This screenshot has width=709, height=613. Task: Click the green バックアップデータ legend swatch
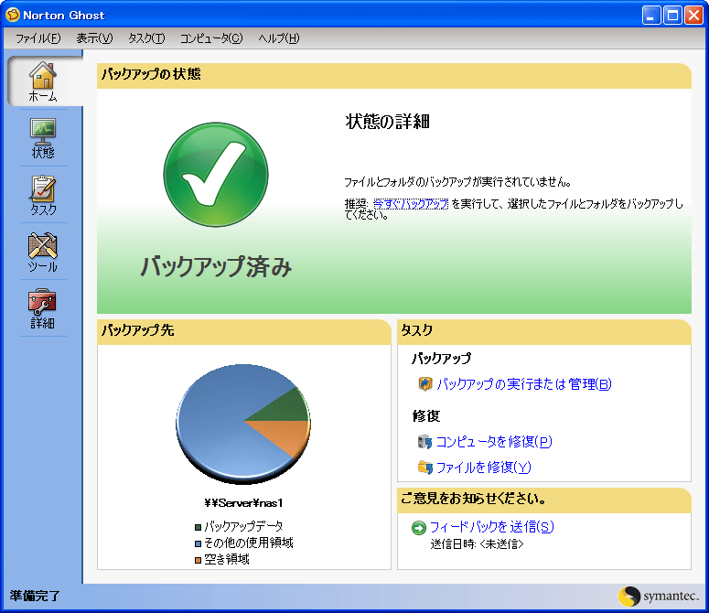pos(198,527)
